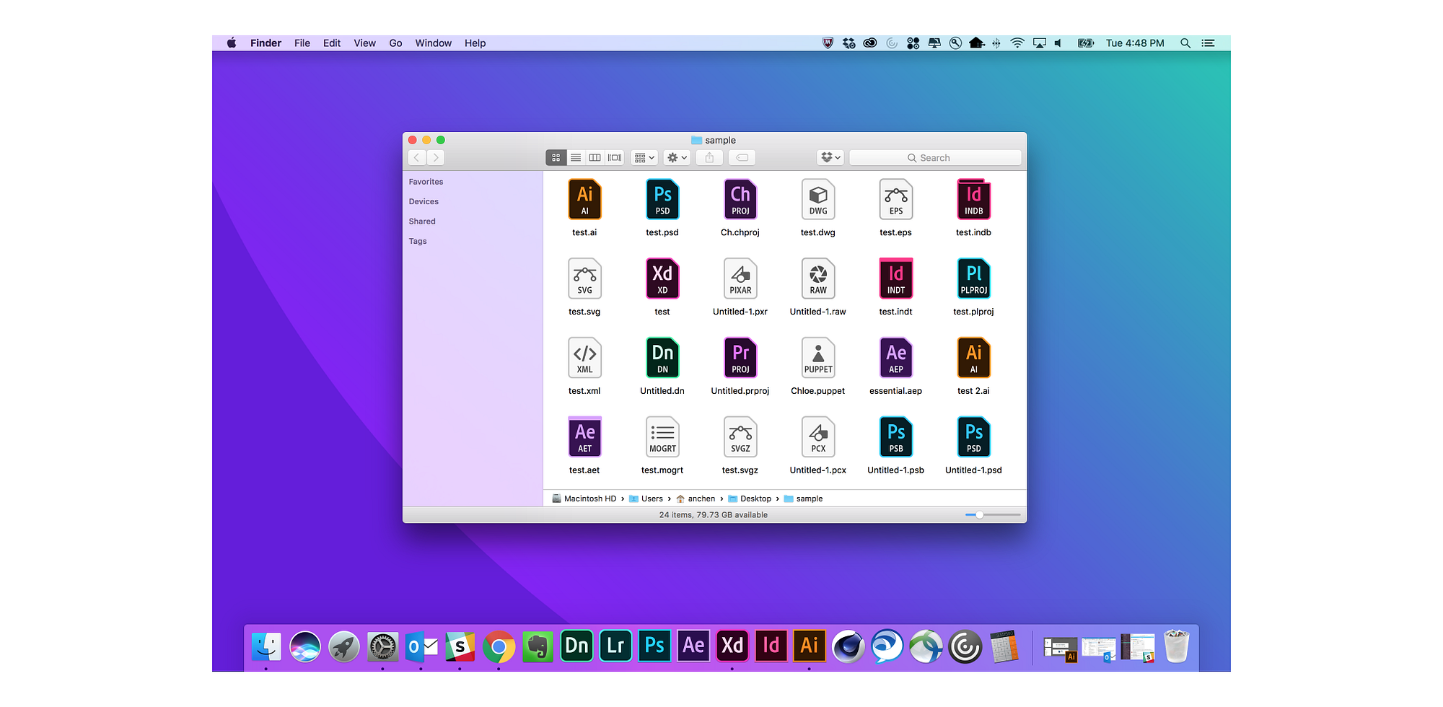Open the Dropbox toolbar dropdown
The width and height of the screenshot is (1443, 707).
click(x=830, y=157)
